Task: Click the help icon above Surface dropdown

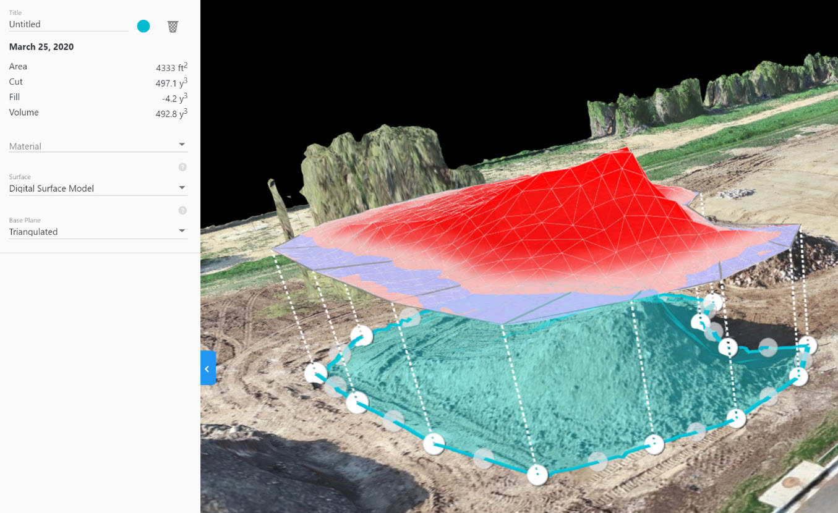Action: tap(182, 167)
